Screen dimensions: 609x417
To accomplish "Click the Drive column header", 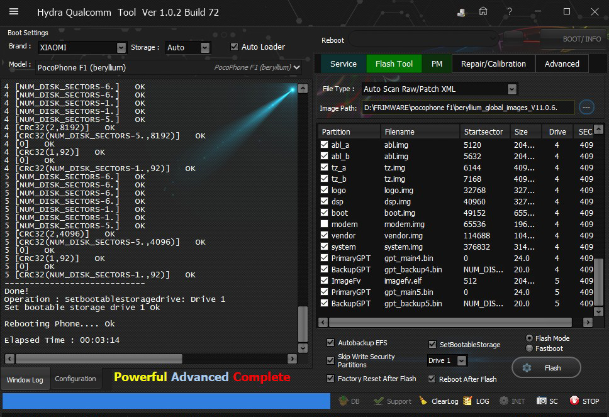I will [557, 131].
